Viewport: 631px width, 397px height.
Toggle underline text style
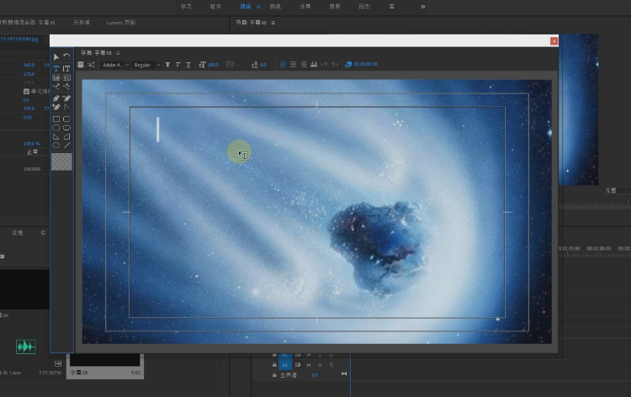pos(188,65)
